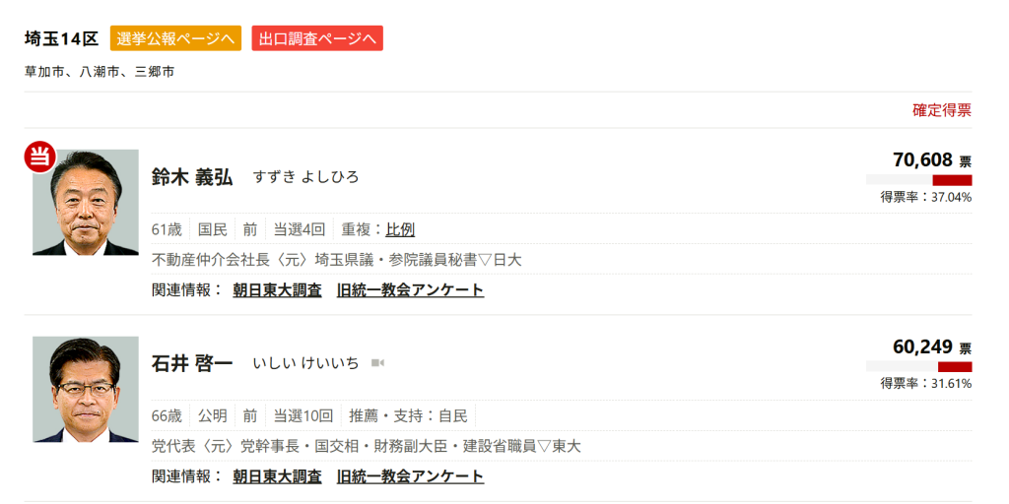This screenshot has width=1009, height=504.
Task: Click 石井 啓一's portrait photo
Action: pos(86,390)
